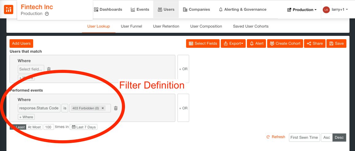The image size is (355, 151).
Task: Click the Select Fields button
Action: 203,43
